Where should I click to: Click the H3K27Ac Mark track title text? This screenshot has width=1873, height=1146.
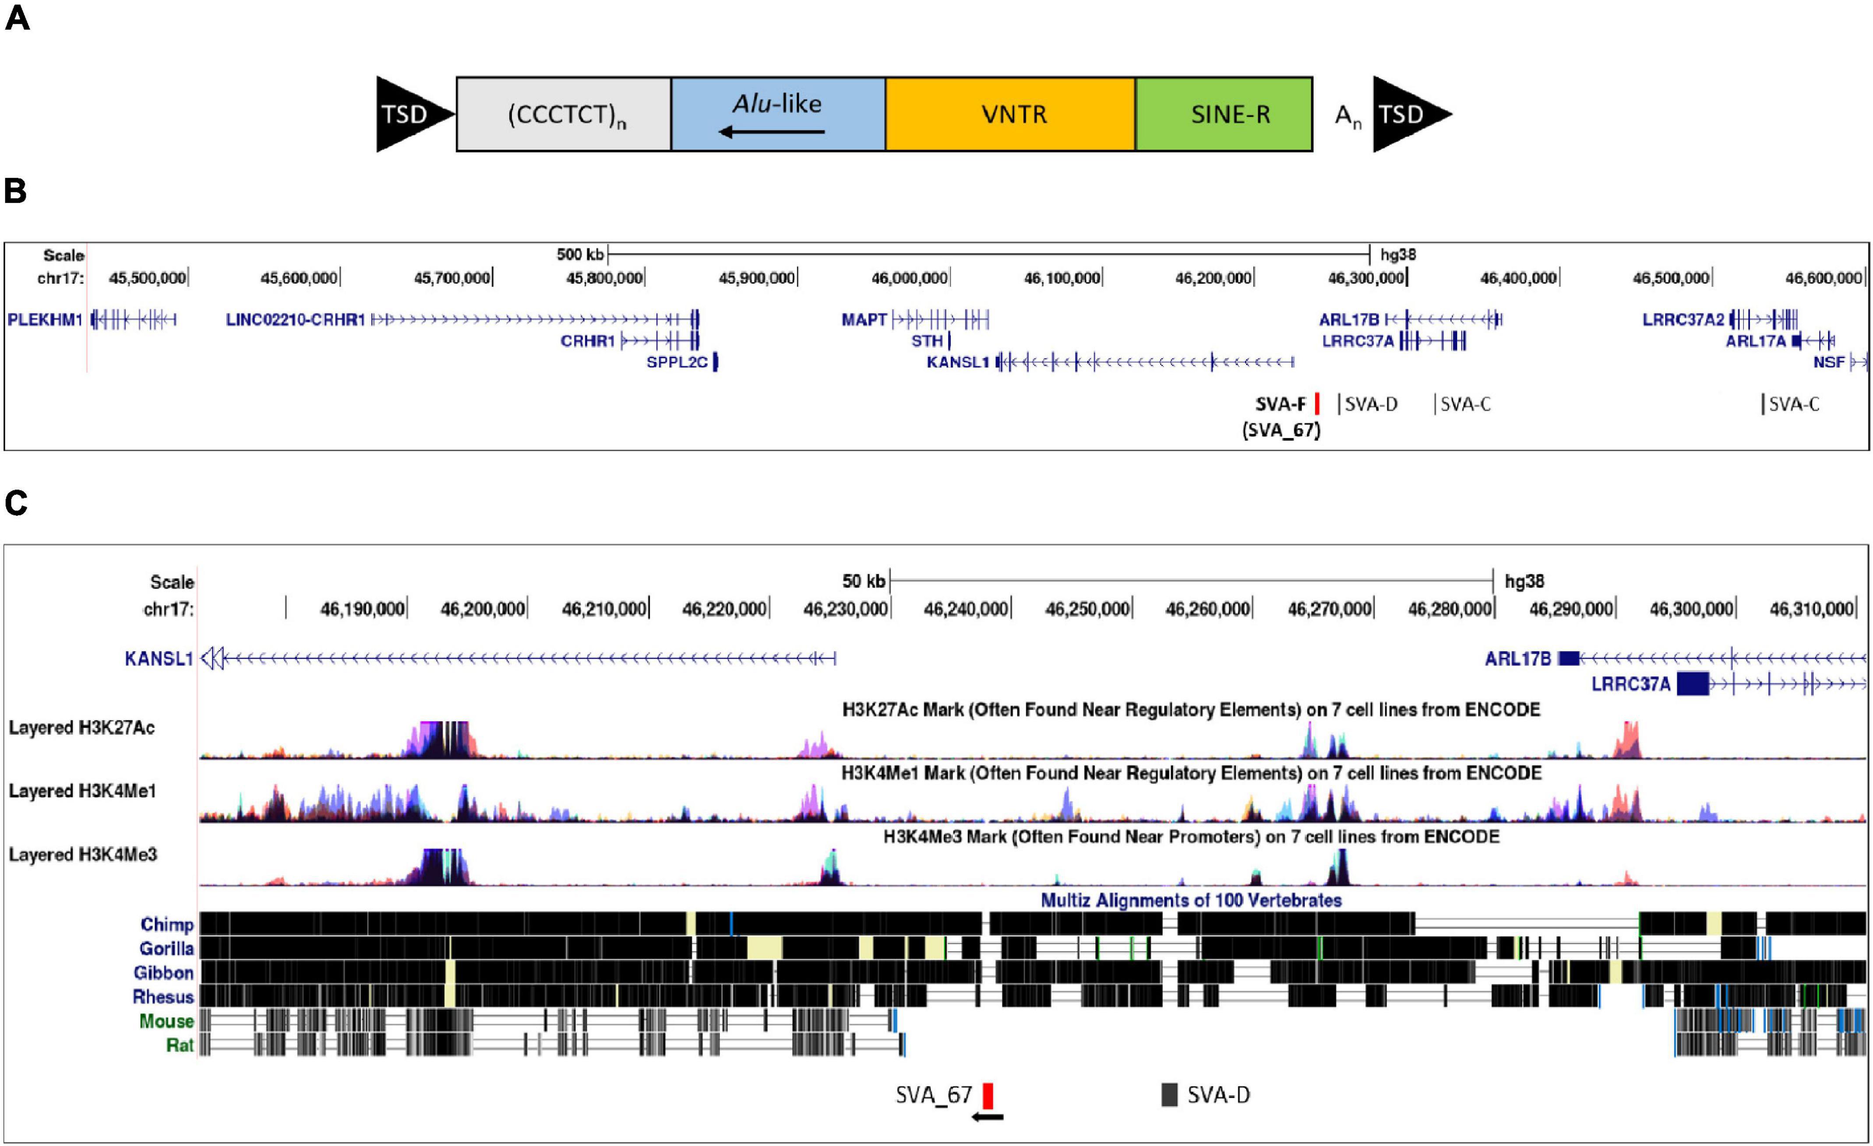pos(1191,710)
